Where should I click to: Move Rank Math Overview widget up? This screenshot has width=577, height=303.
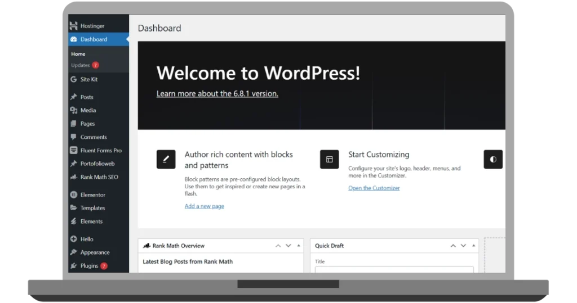pyautogui.click(x=278, y=246)
